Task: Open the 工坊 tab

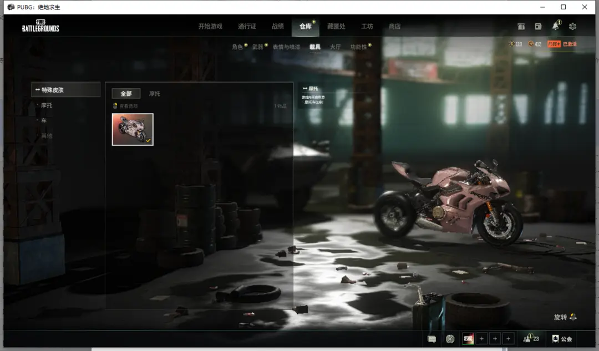Action: [367, 27]
